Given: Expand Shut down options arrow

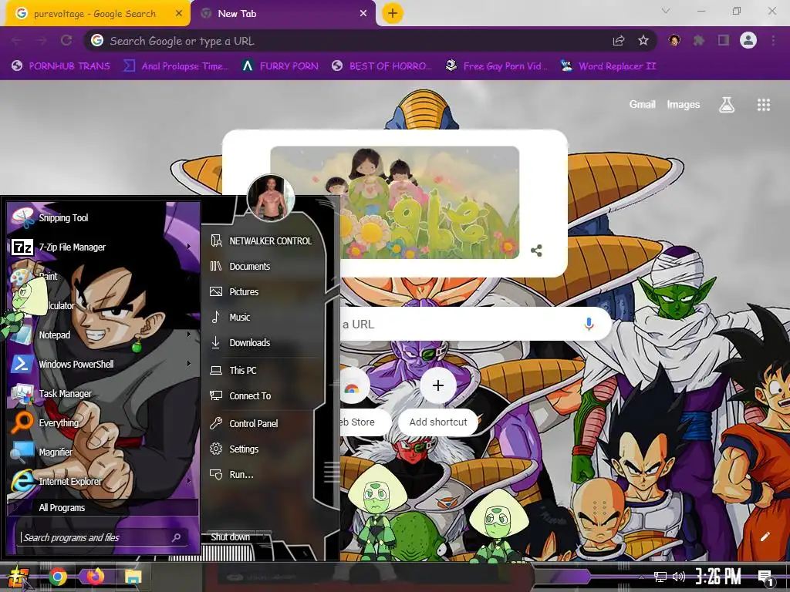Looking at the screenshot, I should (x=265, y=537).
